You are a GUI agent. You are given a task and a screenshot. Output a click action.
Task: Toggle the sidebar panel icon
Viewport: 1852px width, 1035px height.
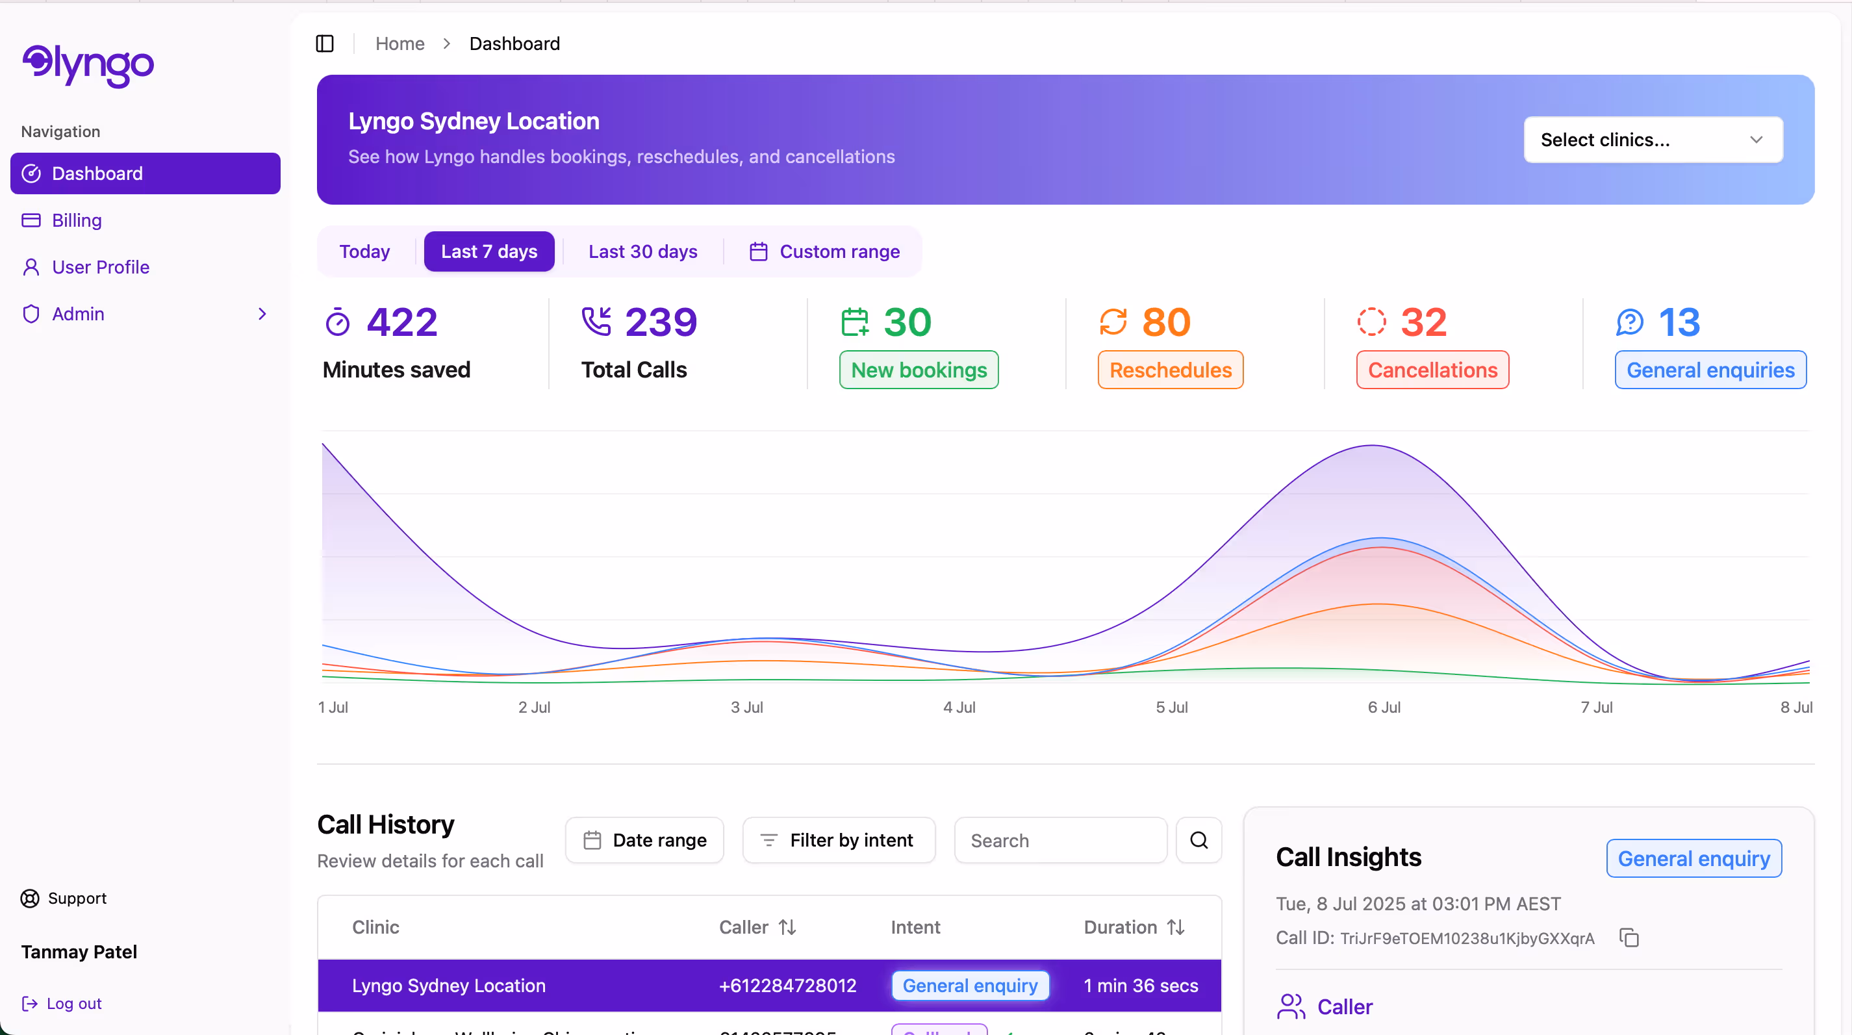coord(325,44)
